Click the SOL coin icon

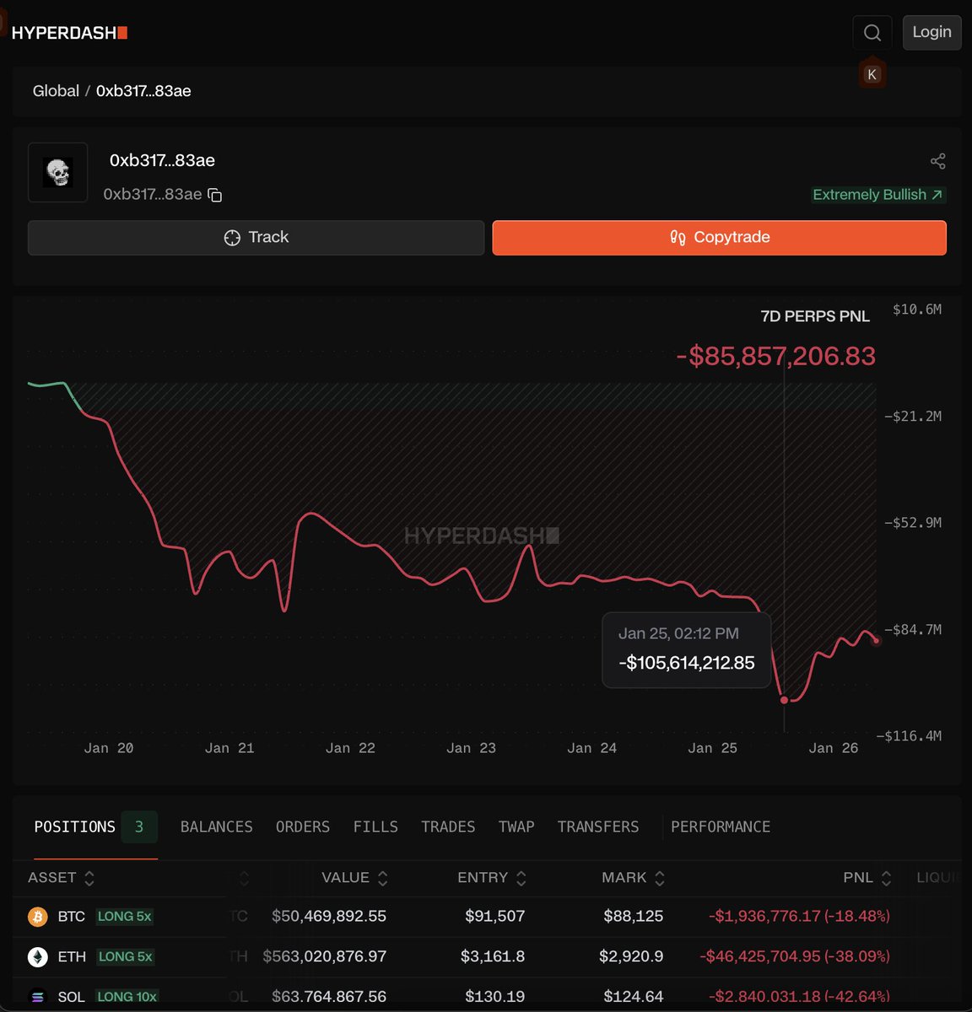[38, 997]
